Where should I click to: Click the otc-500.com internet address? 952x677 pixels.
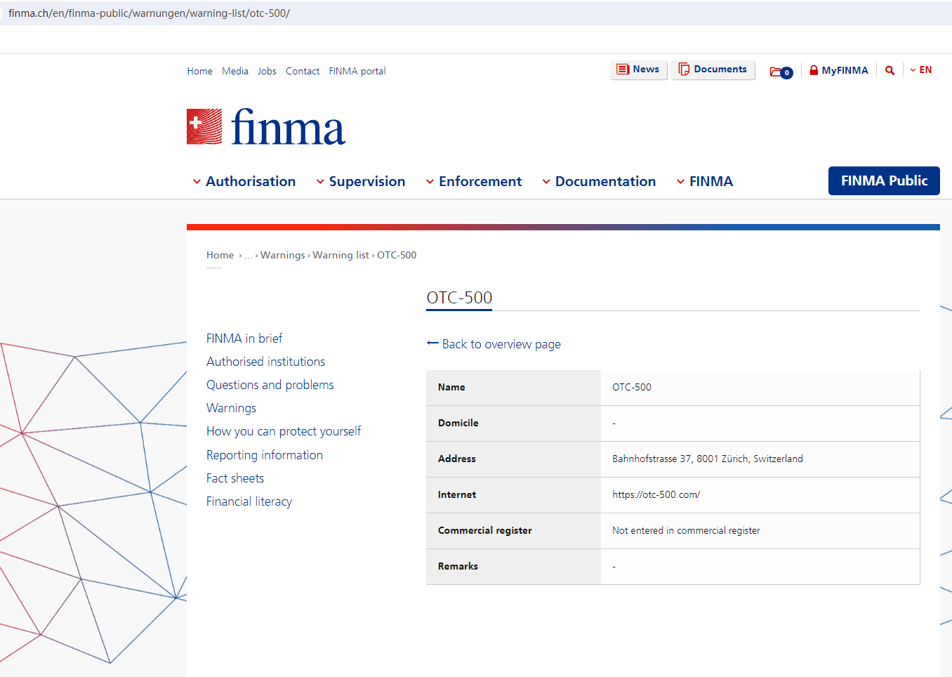point(656,494)
